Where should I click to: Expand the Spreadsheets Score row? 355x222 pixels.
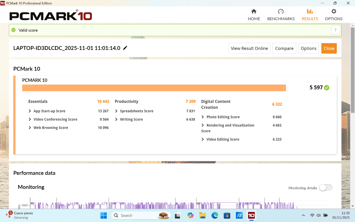point(117,111)
